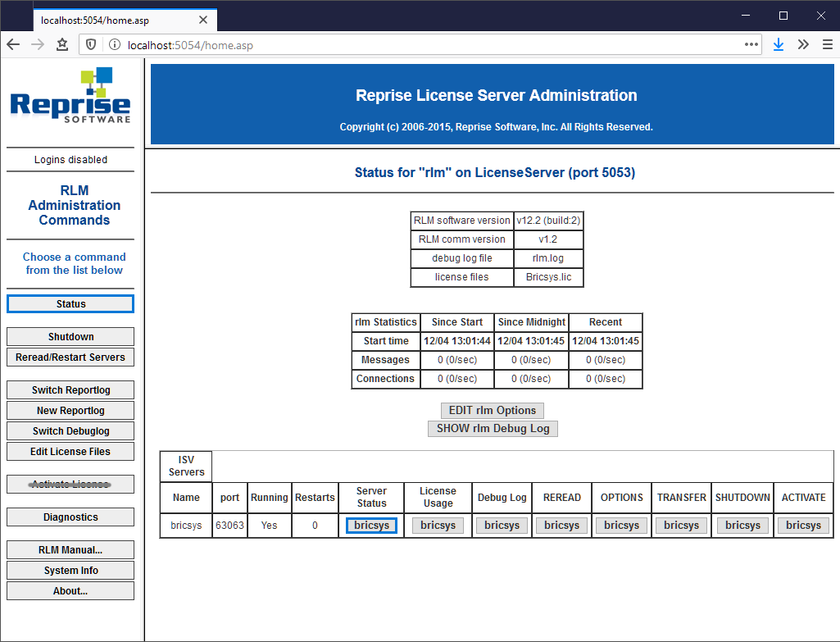Image resolution: width=840 pixels, height=642 pixels.
Task: Click the 'bricsys' name cell
Action: [186, 526]
